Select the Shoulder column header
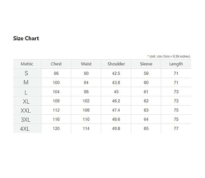The width and height of the screenshot is (205, 178). pyautogui.click(x=116, y=64)
